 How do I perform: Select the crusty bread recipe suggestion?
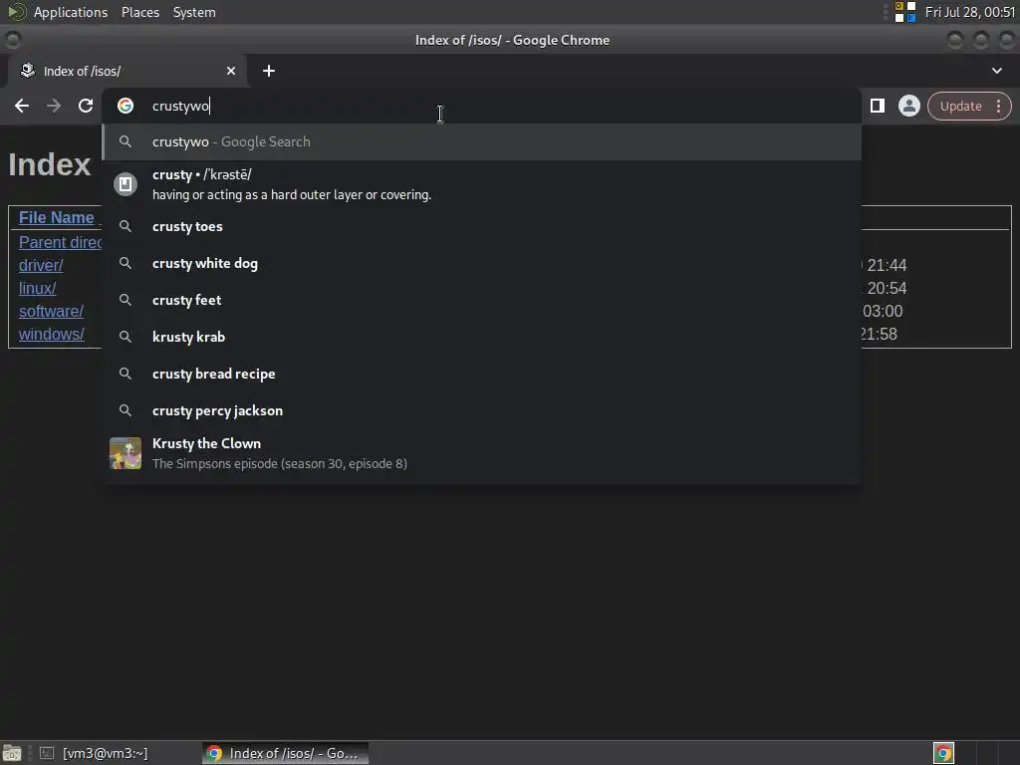[481, 375]
